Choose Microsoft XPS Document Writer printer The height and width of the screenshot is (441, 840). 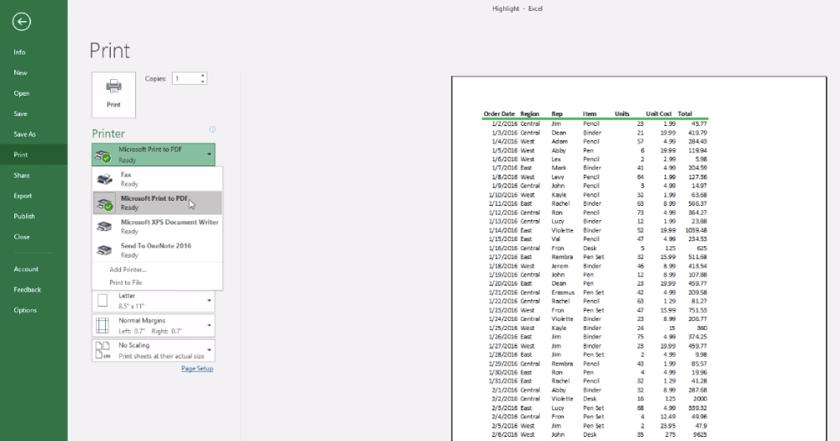(x=169, y=226)
